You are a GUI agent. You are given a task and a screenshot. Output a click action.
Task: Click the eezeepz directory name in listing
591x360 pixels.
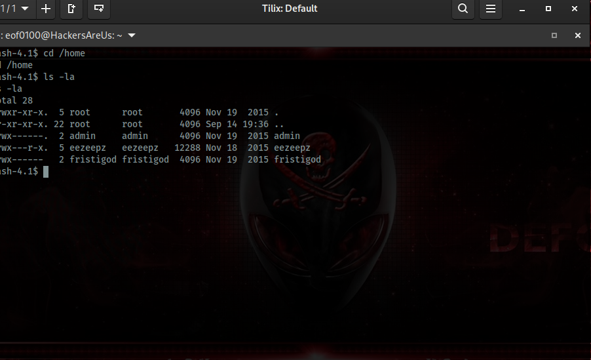tap(292, 148)
